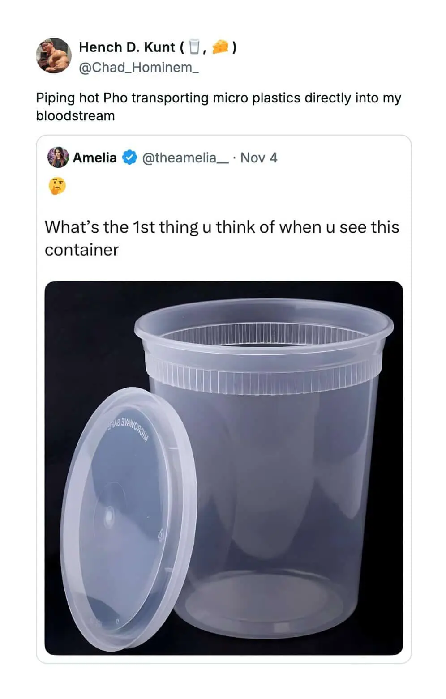The image size is (446, 699).
Task: Click the 'Piping hot Pho' tweet text
Action: click(218, 107)
